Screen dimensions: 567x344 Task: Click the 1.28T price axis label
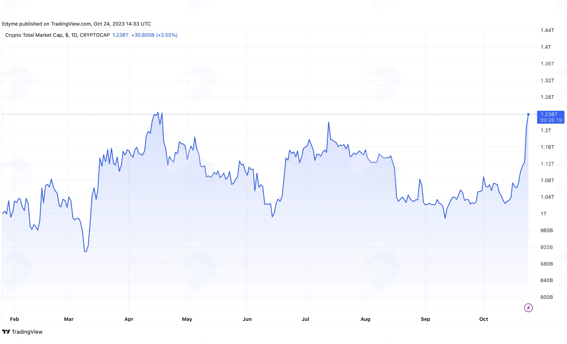[547, 97]
